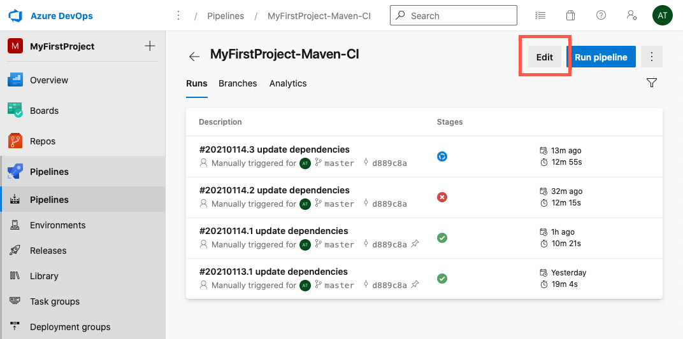683x339 pixels.
Task: Click the Overview icon in sidebar
Action: tap(15, 80)
